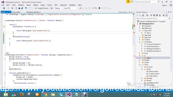Click the Open File toolbar icon
173x97 pixels.
pos(16,8)
